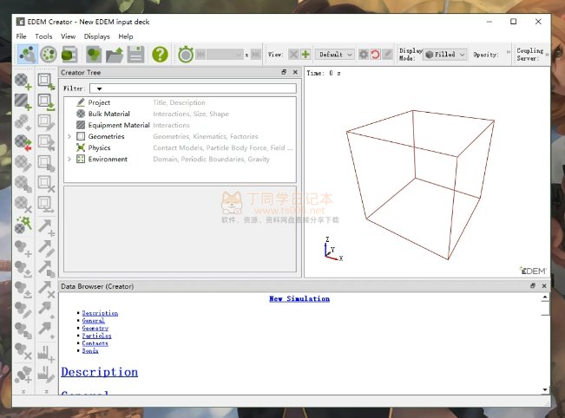Expand the Environment tree node
Image resolution: width=565 pixels, height=418 pixels.
click(69, 159)
